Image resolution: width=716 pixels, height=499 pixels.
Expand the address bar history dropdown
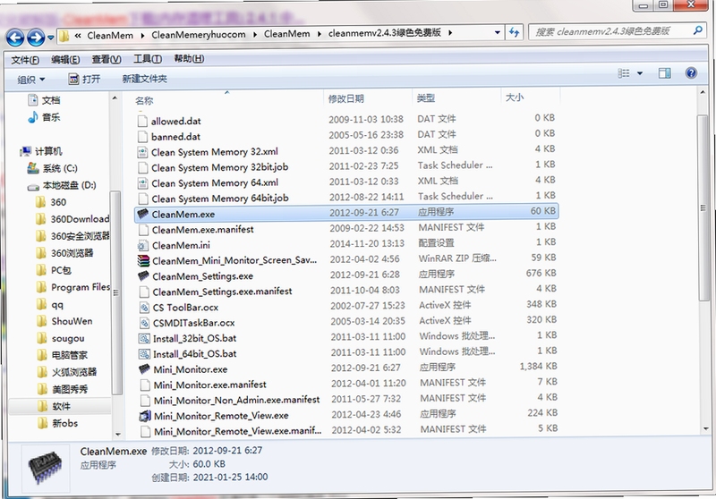point(498,33)
